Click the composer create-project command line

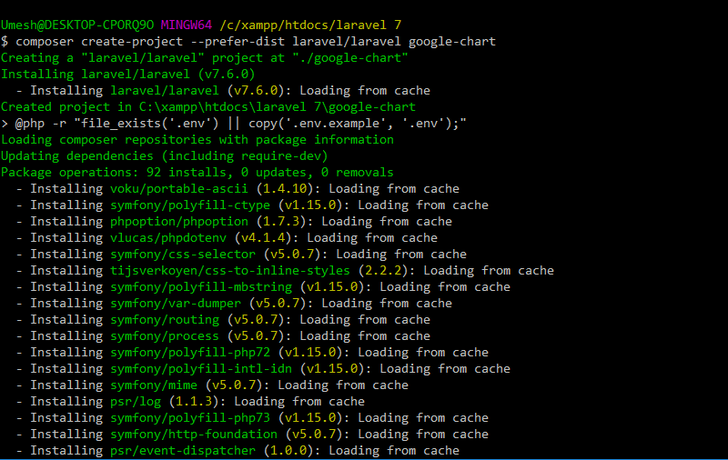click(x=248, y=42)
